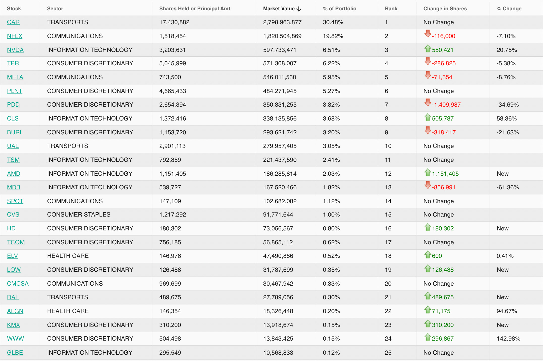Viewport: 543px width, 361px height.
Task: Open the GLBE stock link
Action: (15, 353)
